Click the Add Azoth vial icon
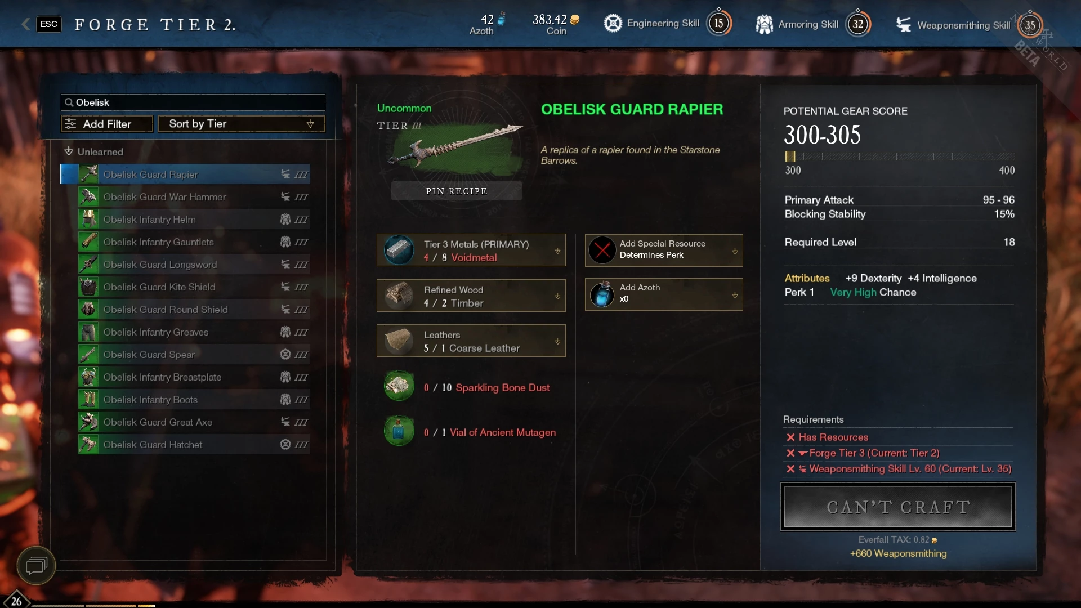The width and height of the screenshot is (1081, 608). point(602,294)
